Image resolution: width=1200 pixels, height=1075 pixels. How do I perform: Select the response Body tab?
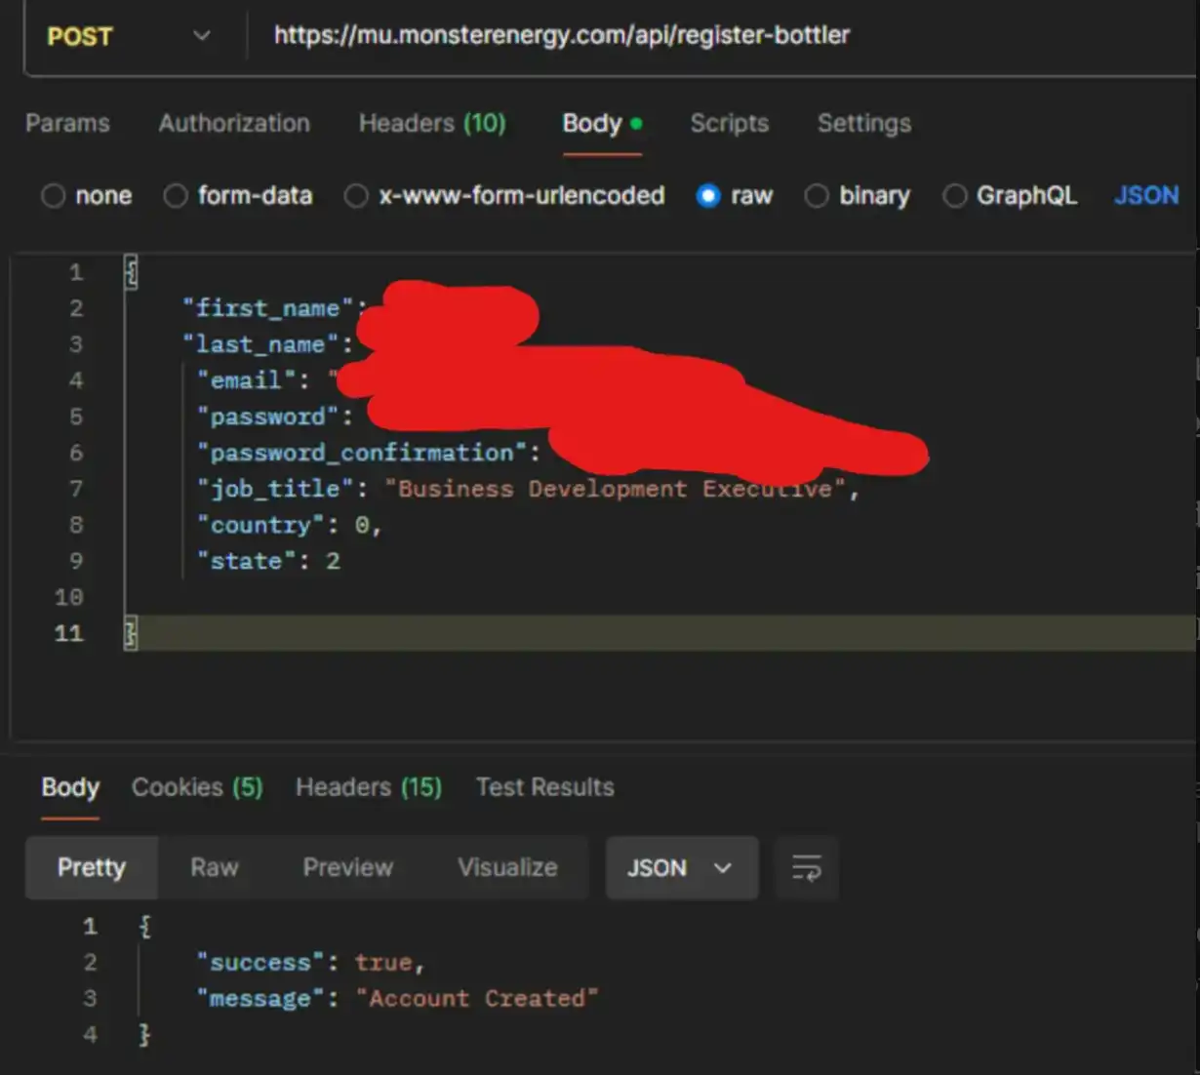(x=70, y=788)
